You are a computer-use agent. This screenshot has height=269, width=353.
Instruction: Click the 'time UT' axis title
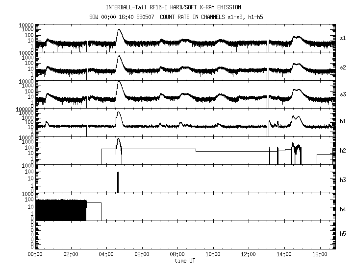tap(186, 261)
